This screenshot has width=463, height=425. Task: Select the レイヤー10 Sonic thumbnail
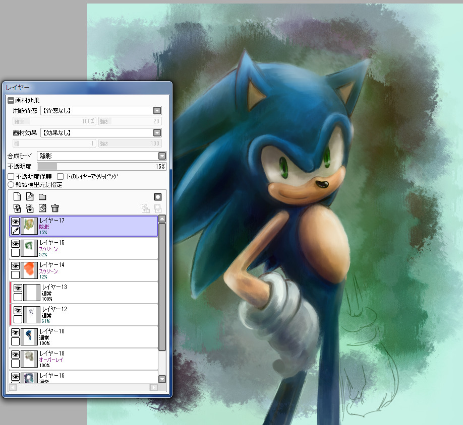(x=29, y=337)
